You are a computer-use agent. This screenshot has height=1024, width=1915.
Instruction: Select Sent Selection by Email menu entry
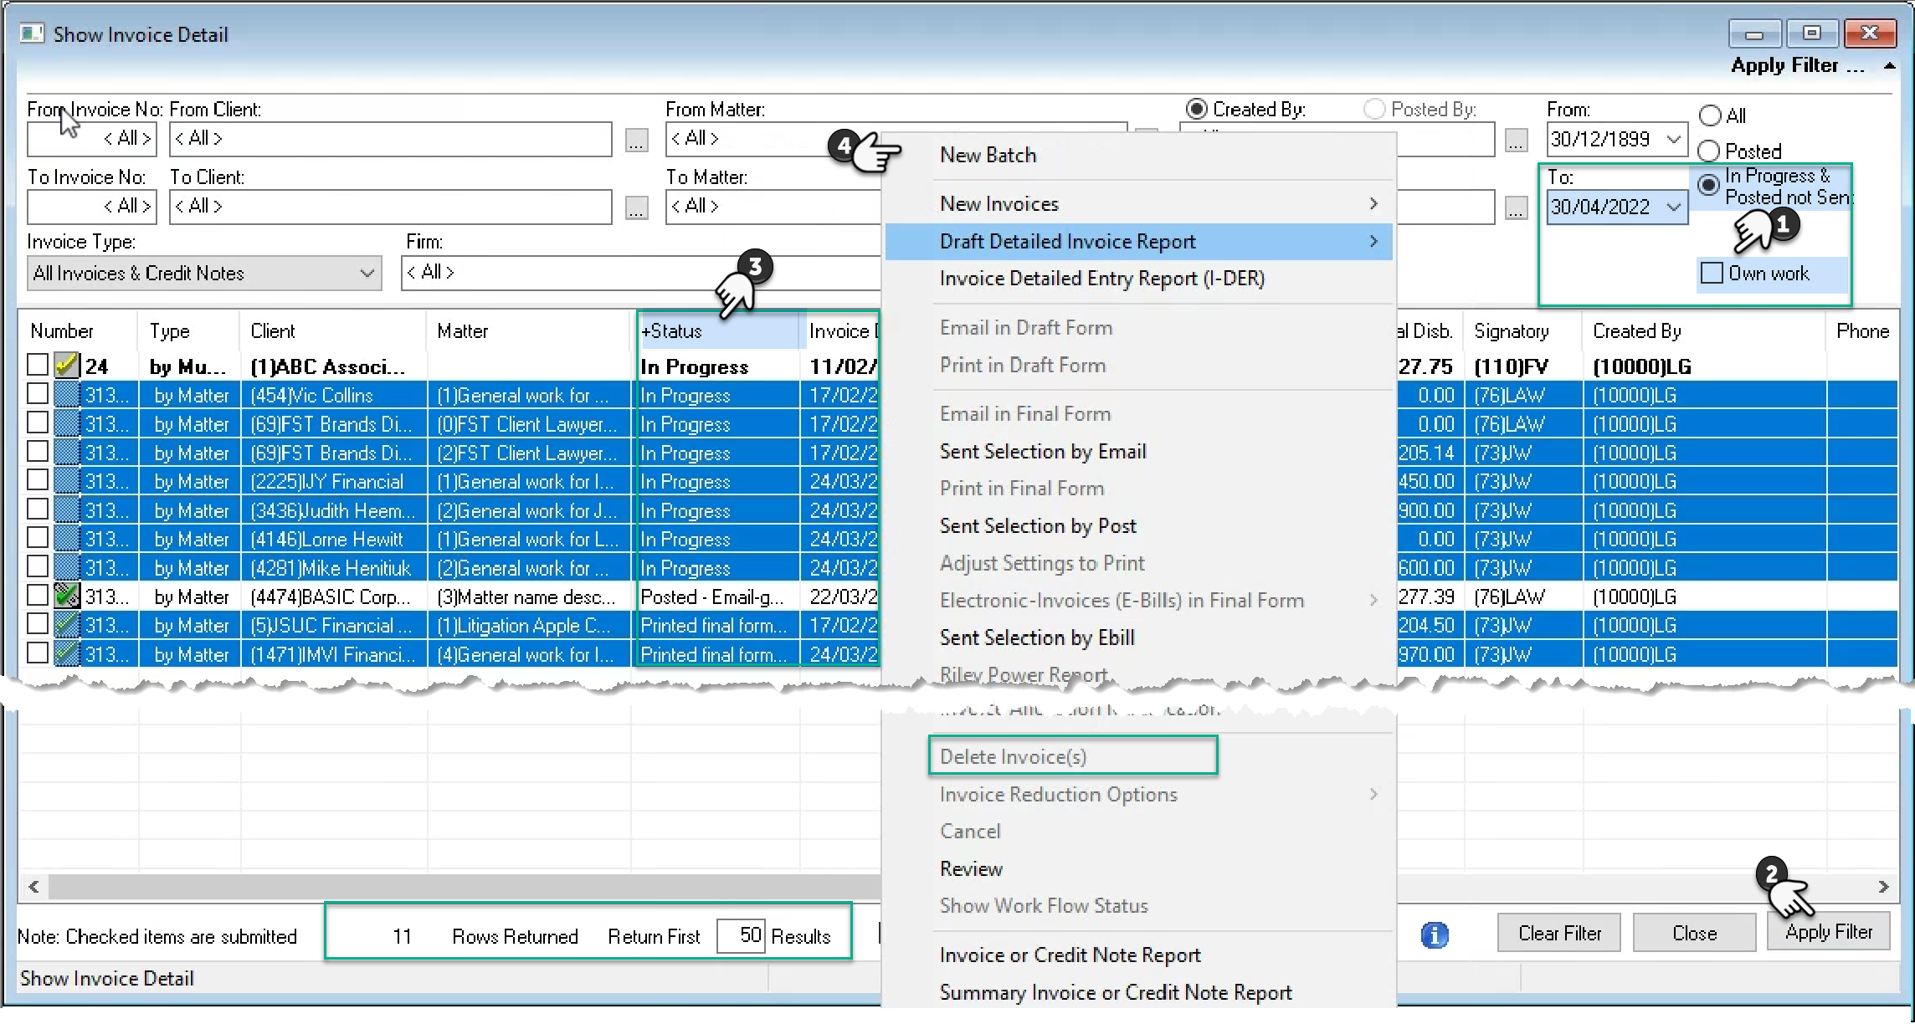click(x=1043, y=452)
